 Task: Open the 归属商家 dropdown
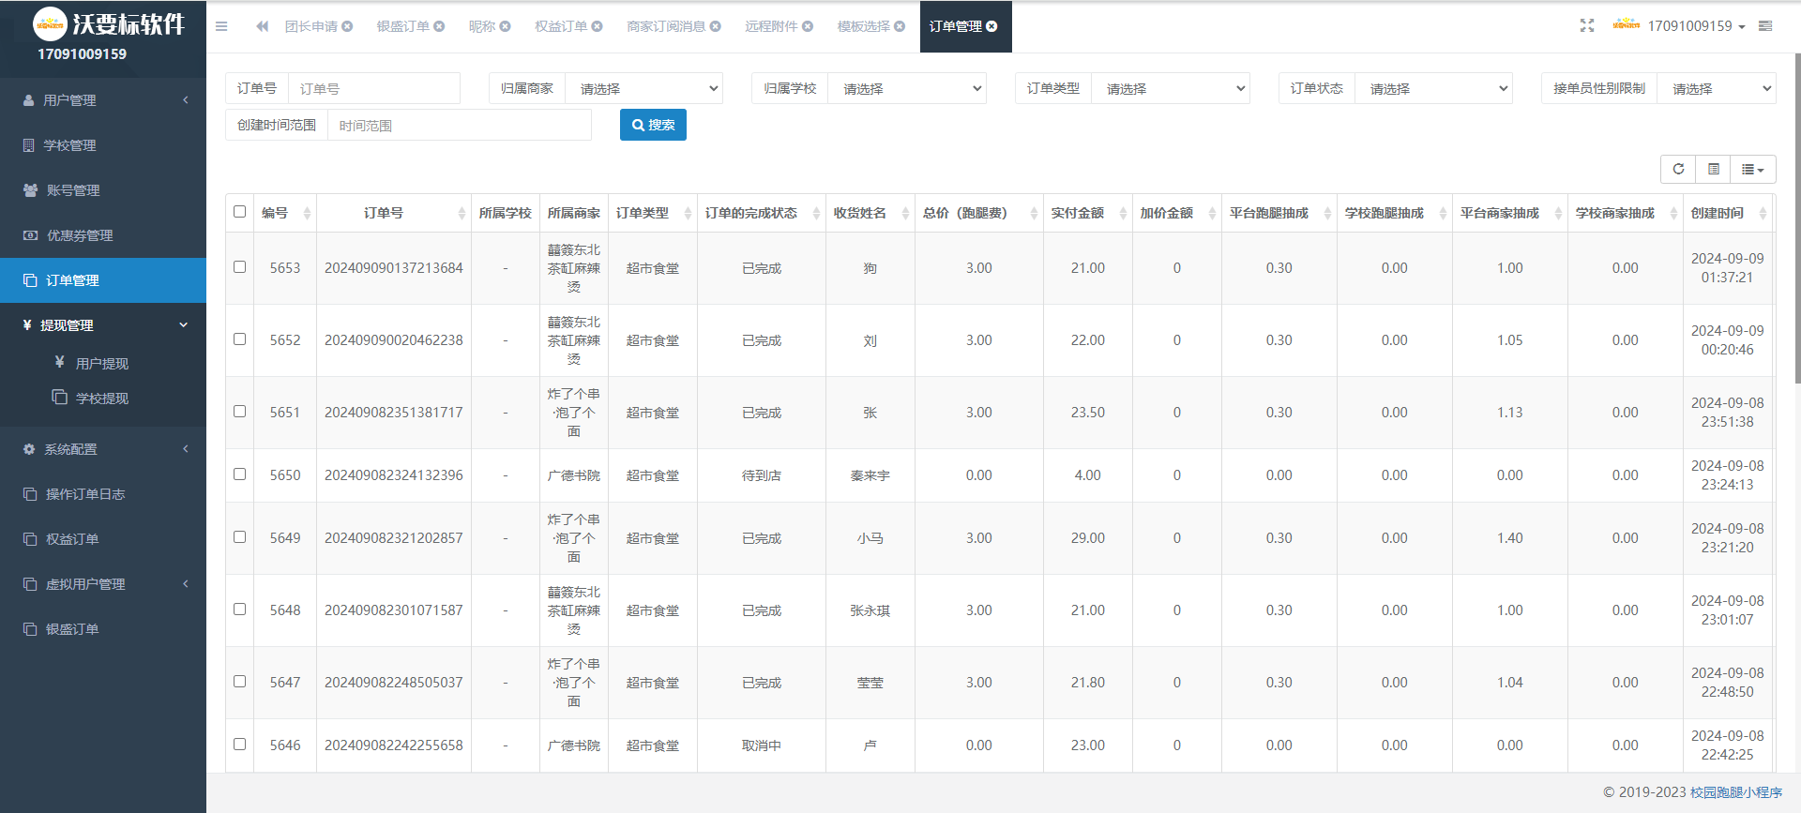point(644,88)
